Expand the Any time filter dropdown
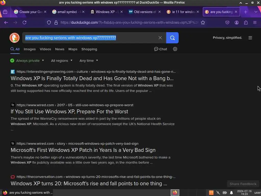Image resolution: width=261 pixels, height=196 pixels. (x=89, y=61)
